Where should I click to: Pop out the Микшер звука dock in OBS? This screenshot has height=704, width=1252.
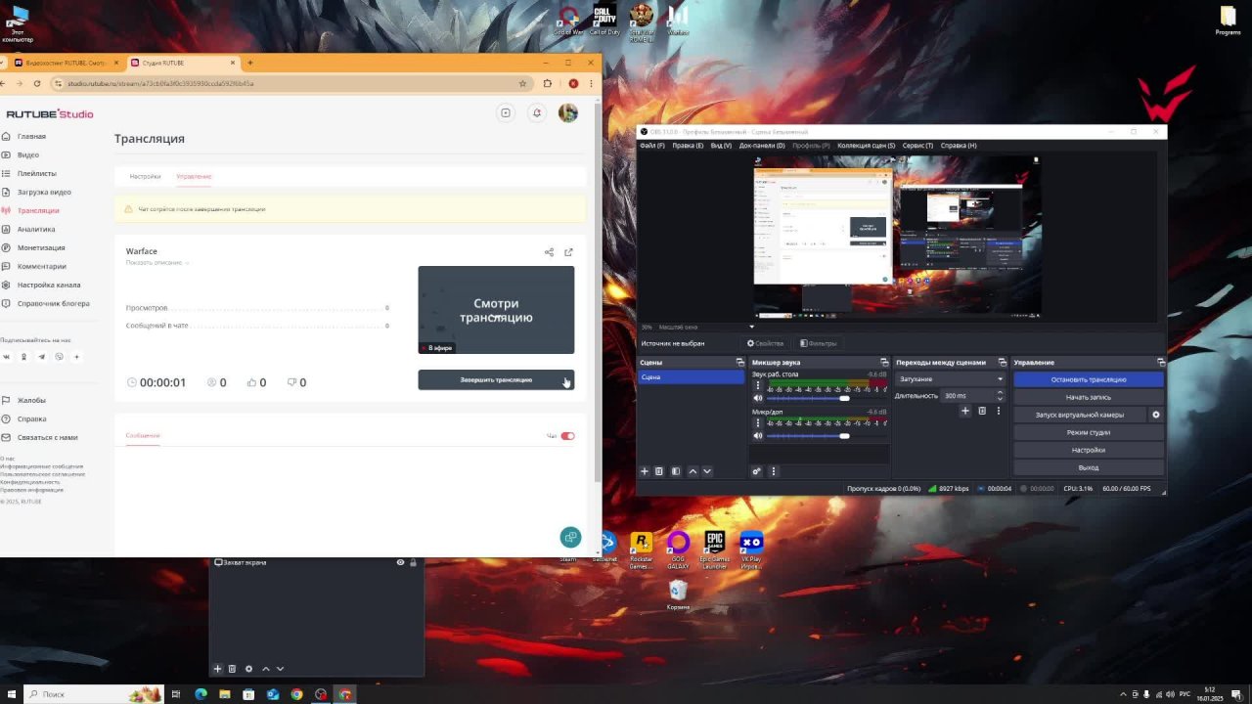[x=885, y=363]
